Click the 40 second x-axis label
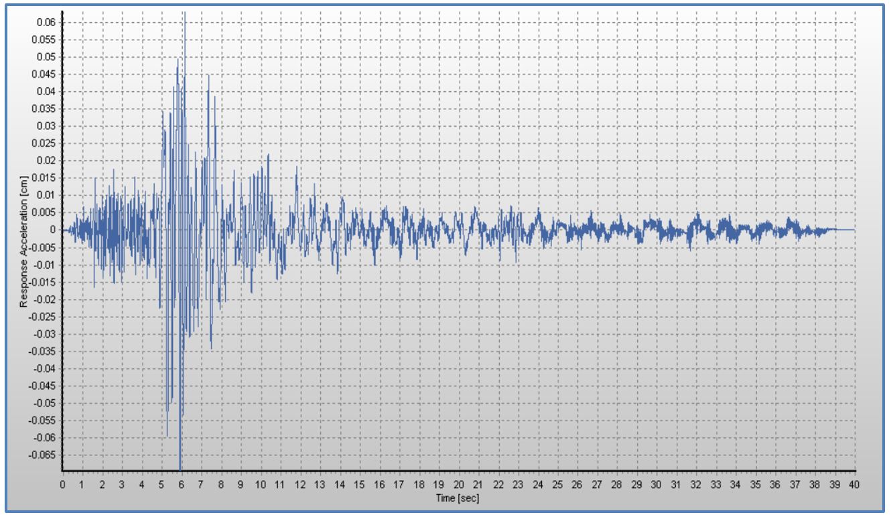891x517 pixels. tap(854, 484)
